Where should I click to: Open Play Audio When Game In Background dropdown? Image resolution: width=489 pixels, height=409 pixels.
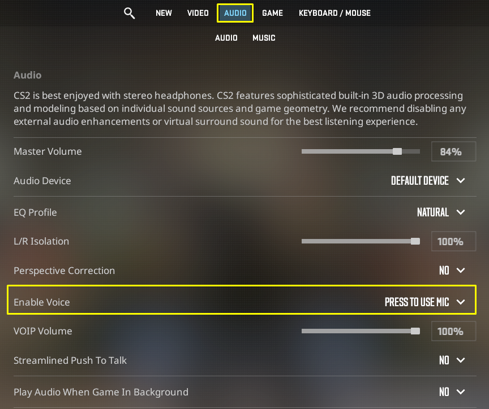pos(452,391)
